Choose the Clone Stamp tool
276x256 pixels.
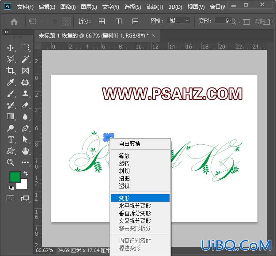(x=25, y=94)
